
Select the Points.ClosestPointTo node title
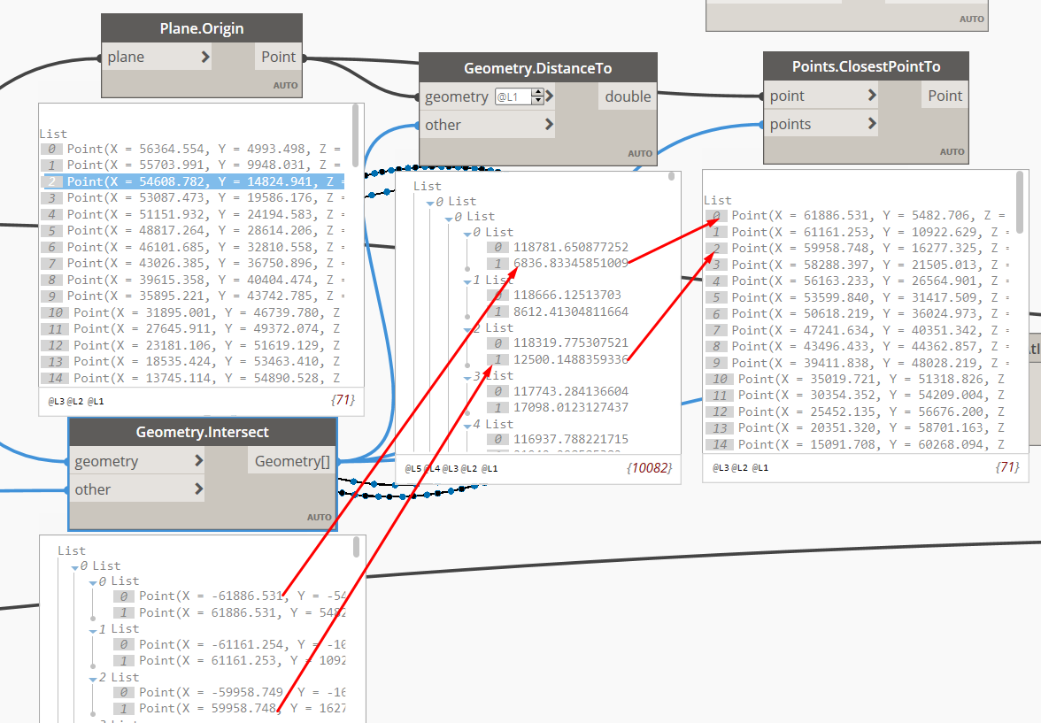(866, 66)
